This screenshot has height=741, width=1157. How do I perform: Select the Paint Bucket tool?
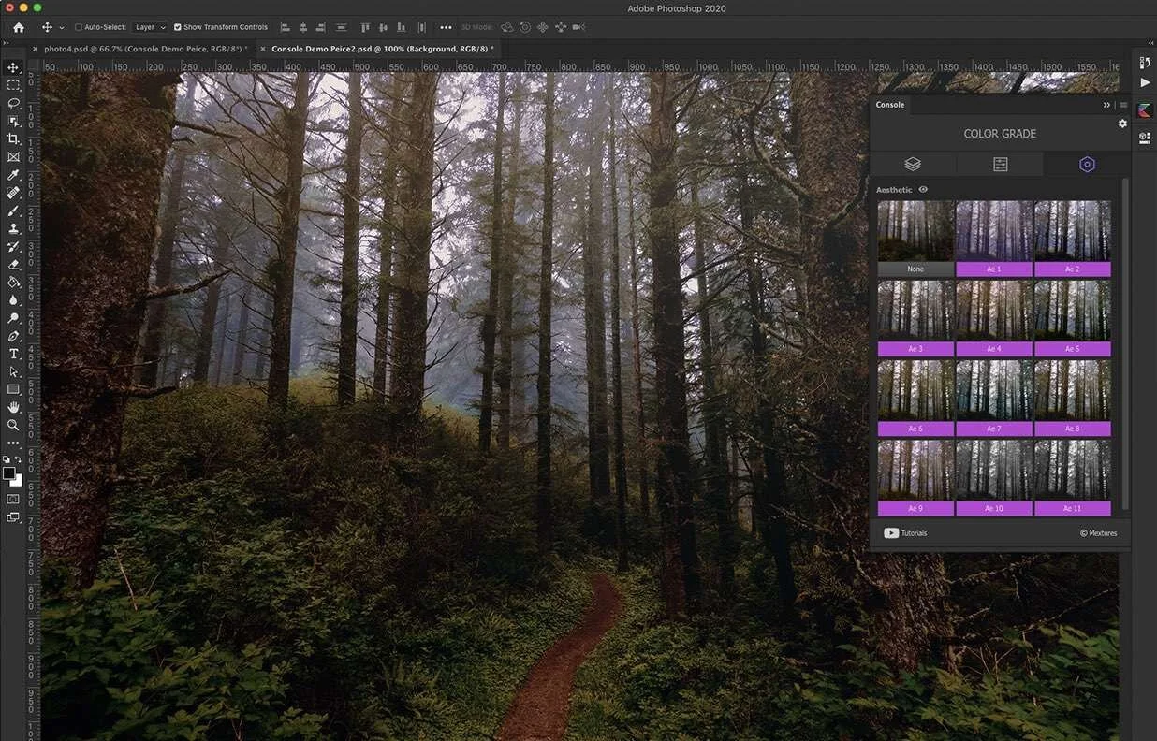(x=13, y=282)
